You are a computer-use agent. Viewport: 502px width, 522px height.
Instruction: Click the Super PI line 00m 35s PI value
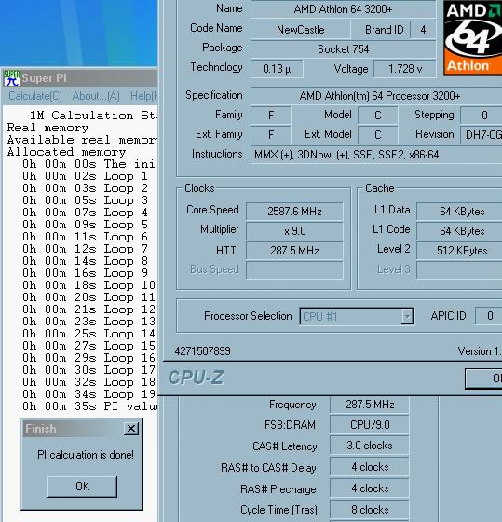point(89,406)
